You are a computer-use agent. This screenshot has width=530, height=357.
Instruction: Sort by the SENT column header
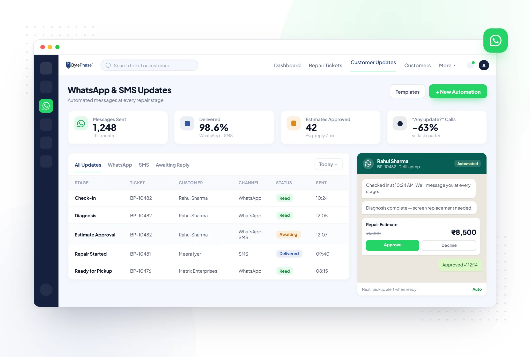(x=321, y=183)
